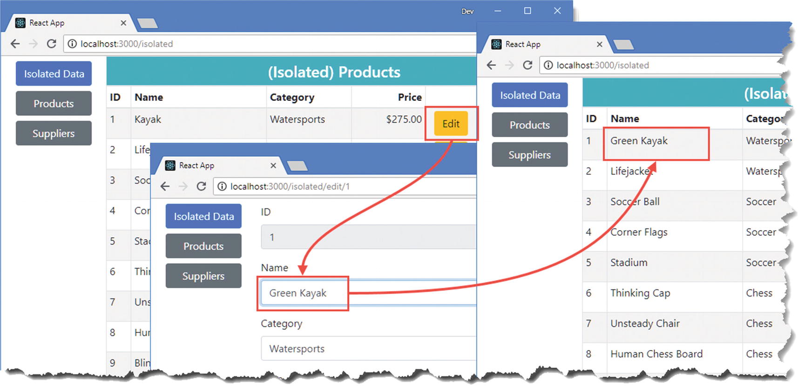Click the yellow Edit button for Kayak

point(451,124)
